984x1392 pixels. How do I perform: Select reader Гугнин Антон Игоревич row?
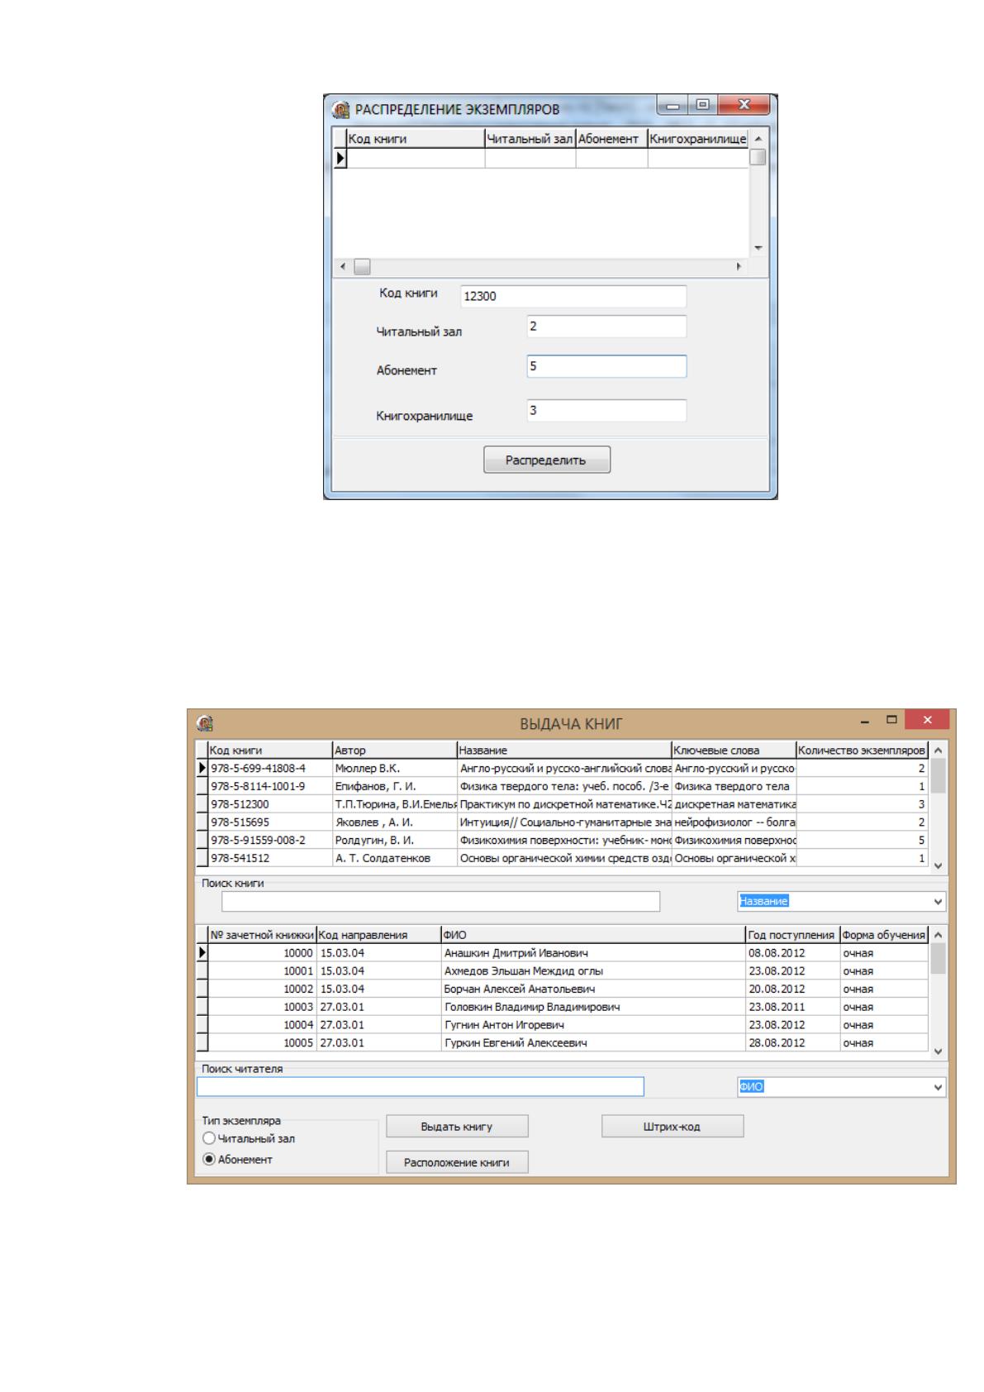click(567, 1025)
